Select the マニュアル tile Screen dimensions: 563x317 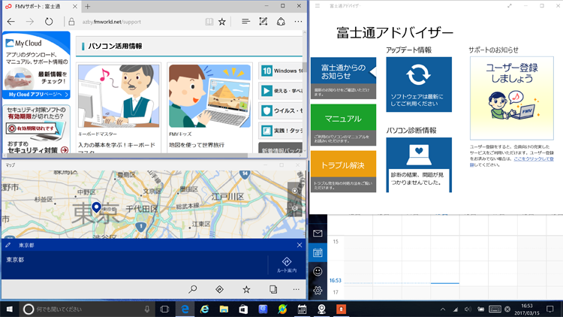[x=343, y=125]
